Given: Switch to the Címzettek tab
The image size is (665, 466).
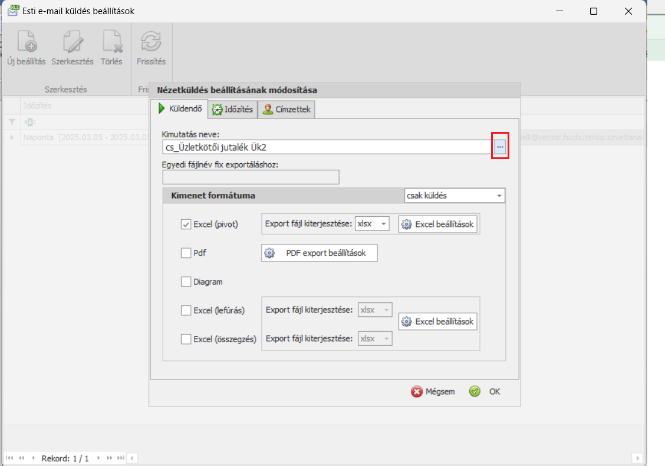Looking at the screenshot, I should point(286,110).
